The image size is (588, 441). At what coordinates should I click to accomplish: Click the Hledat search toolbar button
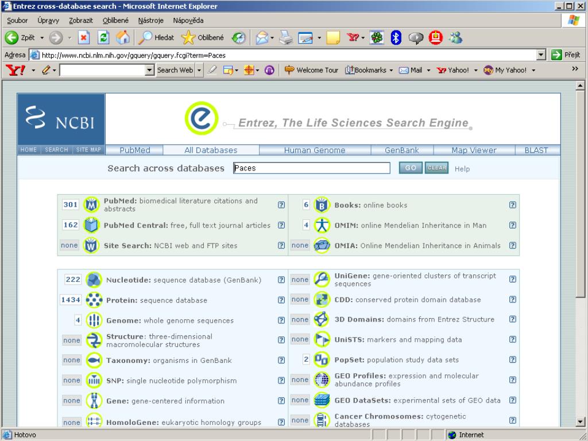click(156, 37)
